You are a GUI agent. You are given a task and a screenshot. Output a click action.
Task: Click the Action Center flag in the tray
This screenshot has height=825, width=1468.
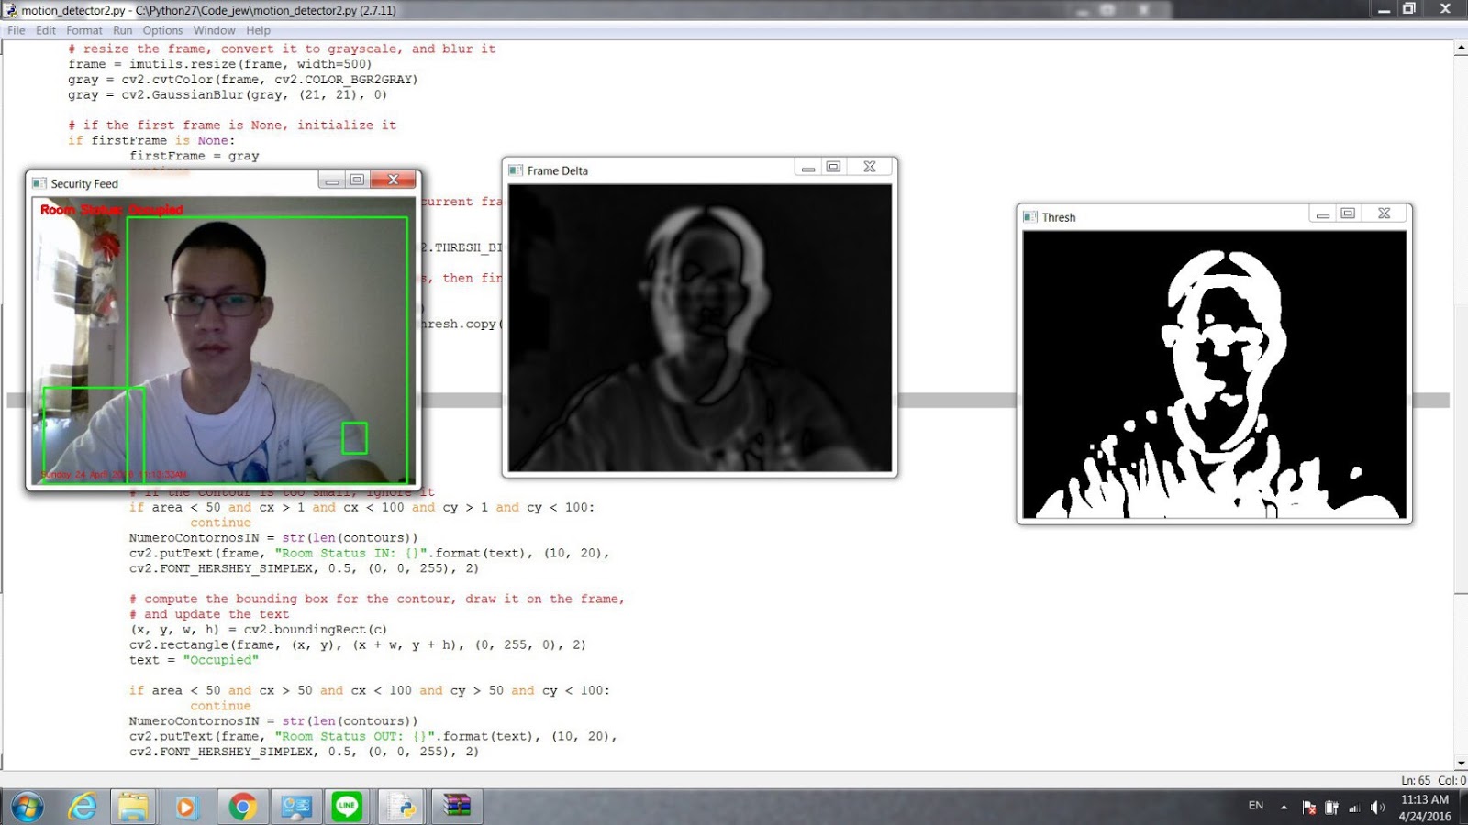[x=1309, y=807]
